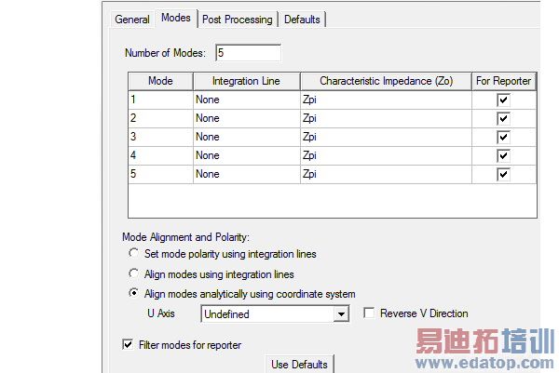Image resolution: width=559 pixels, height=373 pixels.
Task: Click the Number of Modes input field
Action: tap(247, 53)
